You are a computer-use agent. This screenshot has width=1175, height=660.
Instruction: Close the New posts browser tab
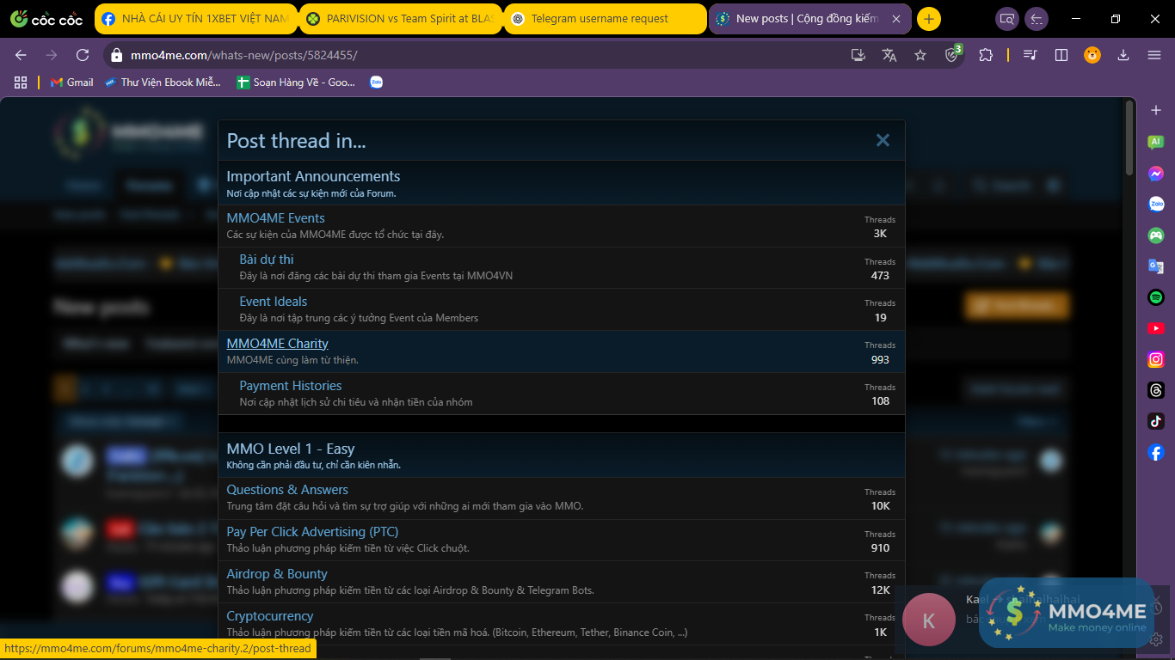[896, 18]
